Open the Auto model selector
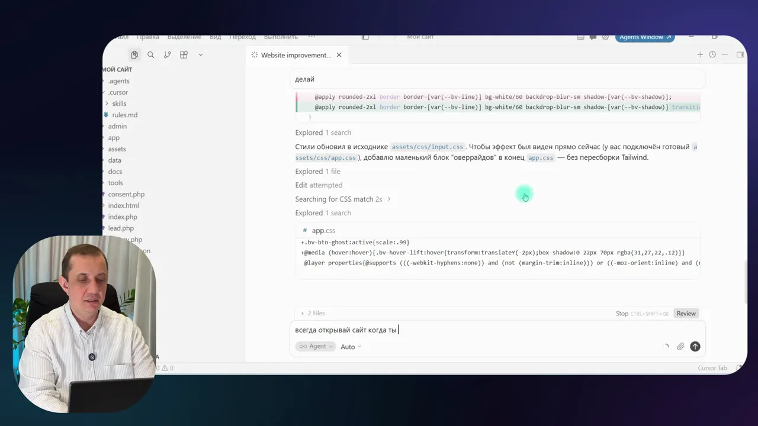The width and height of the screenshot is (758, 426). coord(351,347)
